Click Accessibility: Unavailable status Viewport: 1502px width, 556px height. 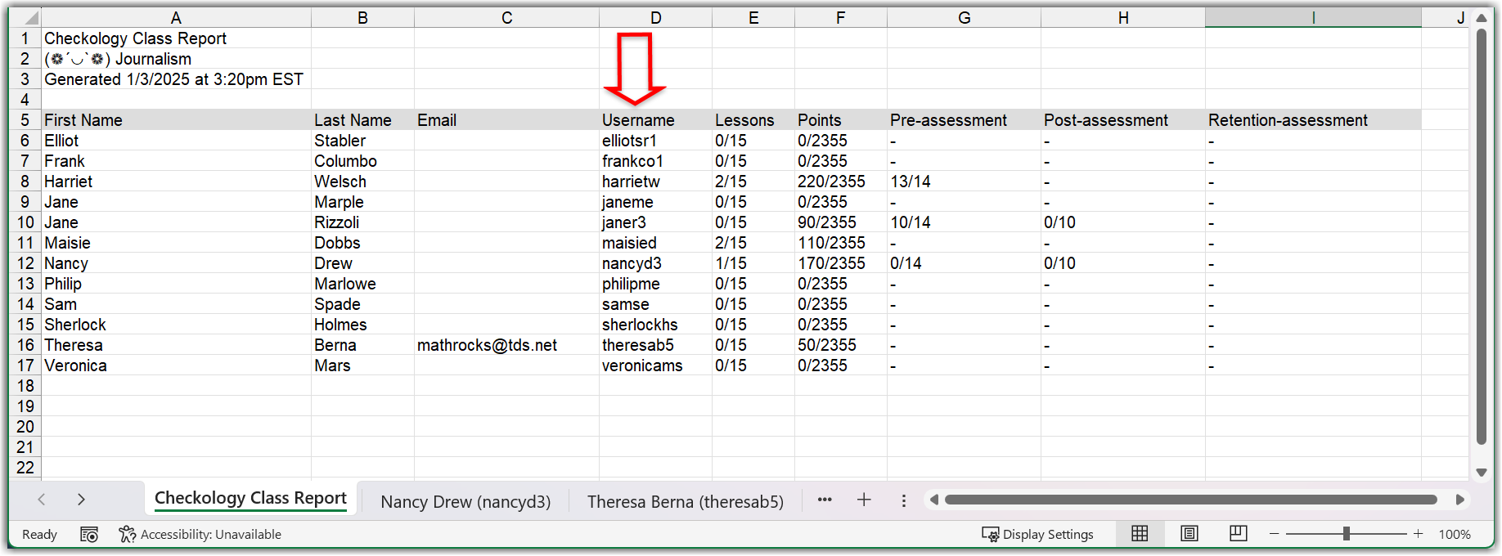[200, 535]
